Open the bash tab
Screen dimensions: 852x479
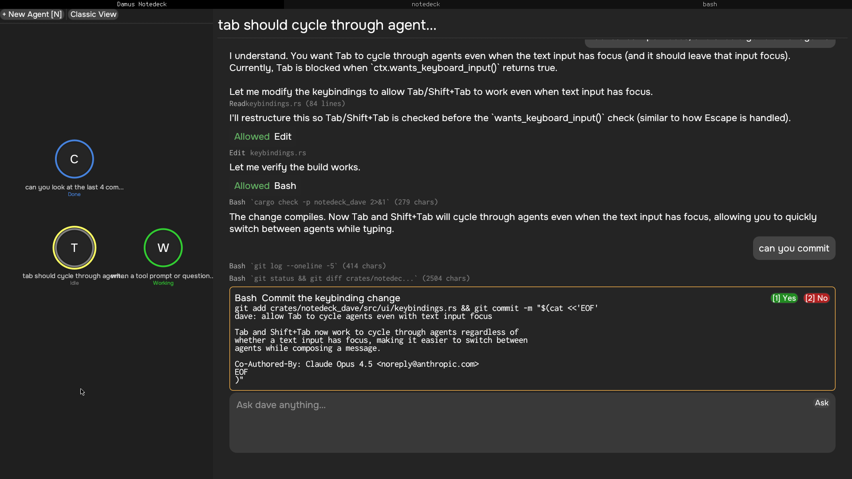pyautogui.click(x=710, y=4)
